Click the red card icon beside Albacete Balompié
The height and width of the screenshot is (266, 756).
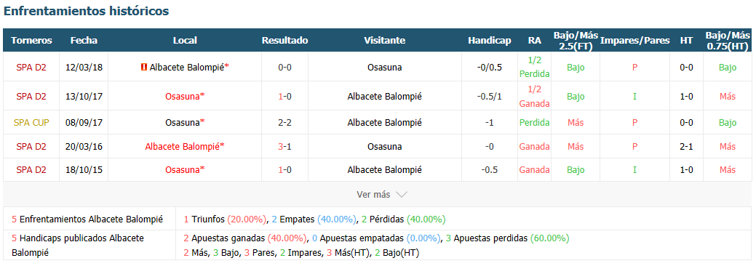[x=143, y=68]
